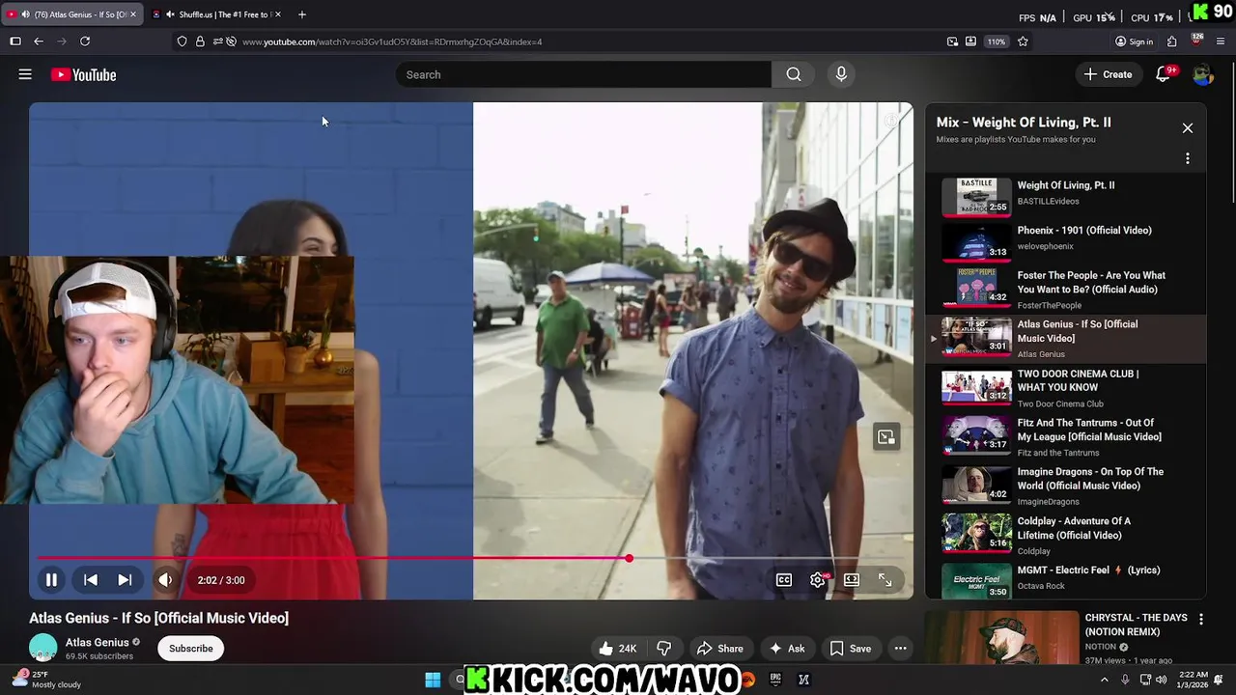Dislike the Atlas Genius video

coord(664,649)
